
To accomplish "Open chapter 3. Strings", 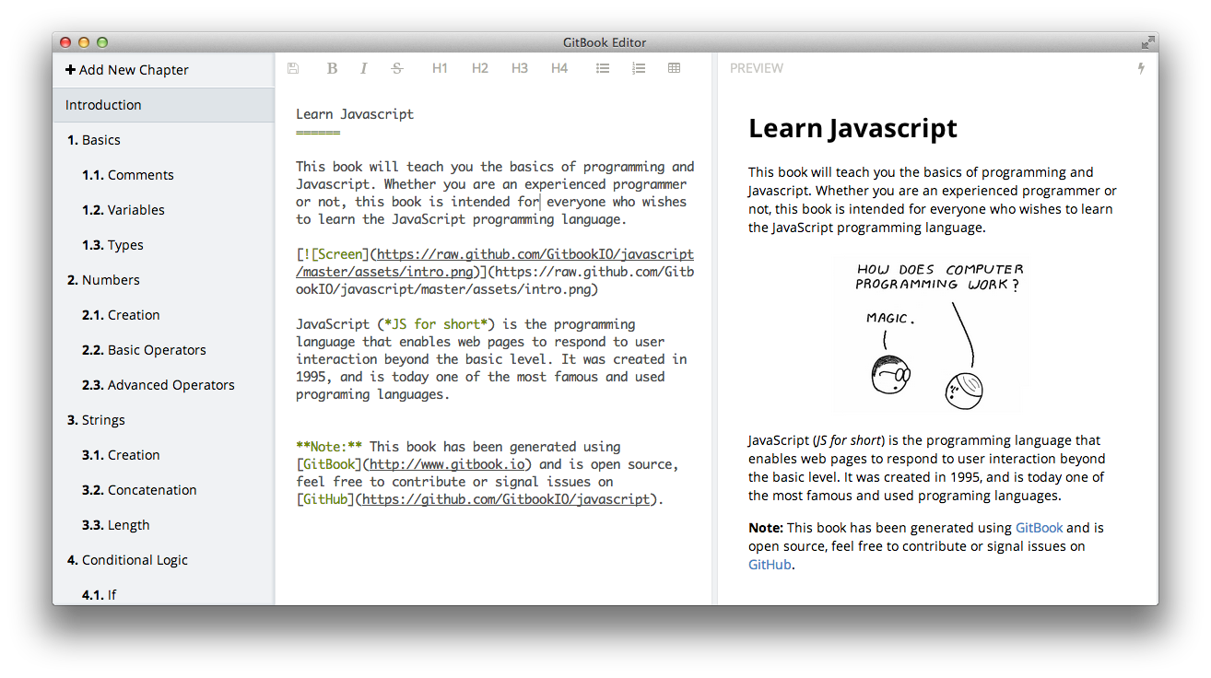I will click(x=164, y=420).
